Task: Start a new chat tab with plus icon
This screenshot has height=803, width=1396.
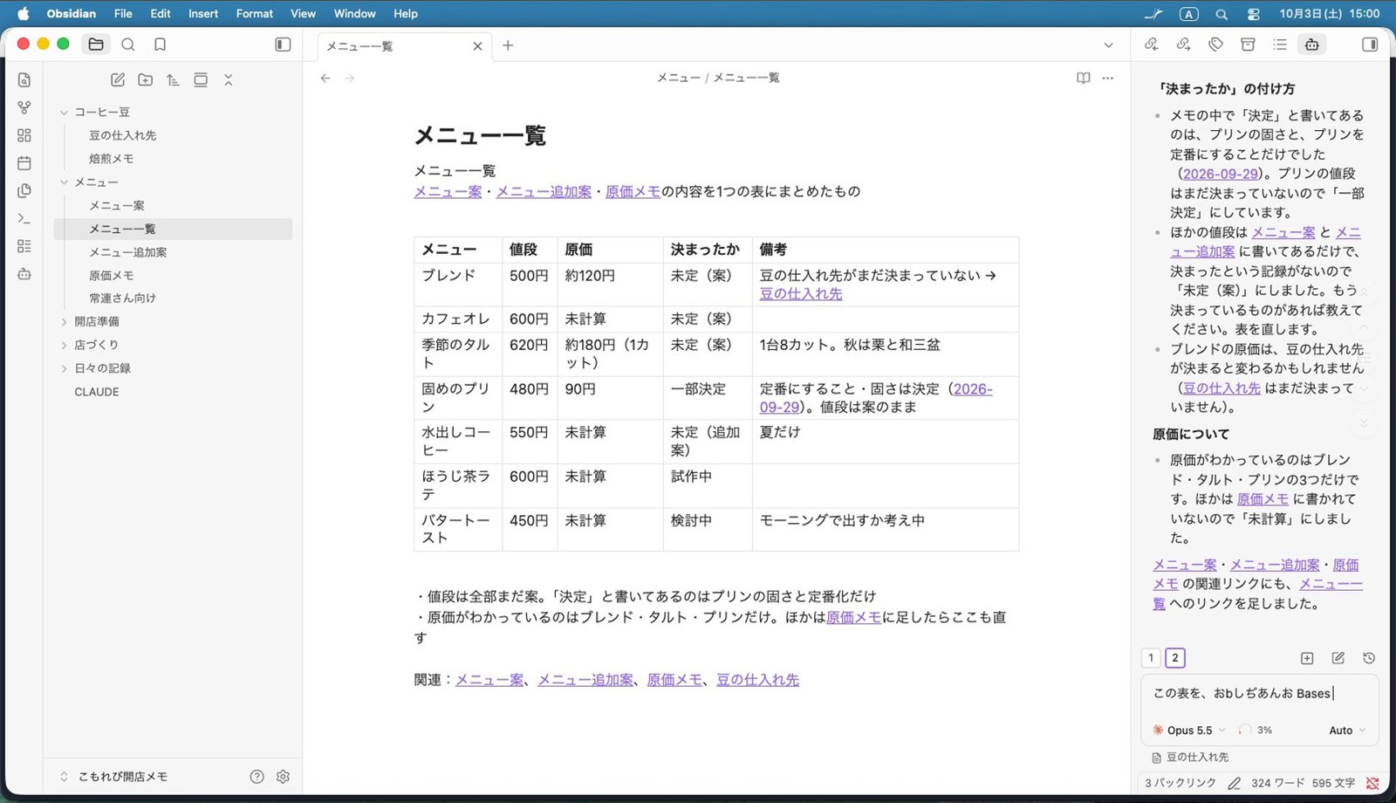Action: (1307, 658)
